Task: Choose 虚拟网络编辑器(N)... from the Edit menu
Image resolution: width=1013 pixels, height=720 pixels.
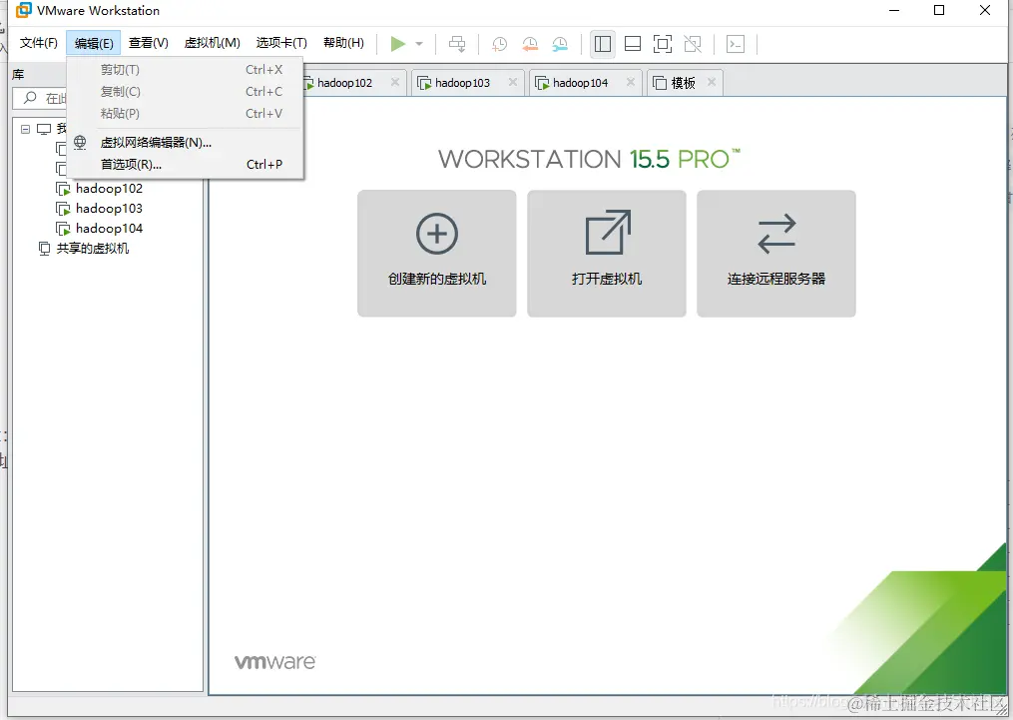Action: (185, 142)
